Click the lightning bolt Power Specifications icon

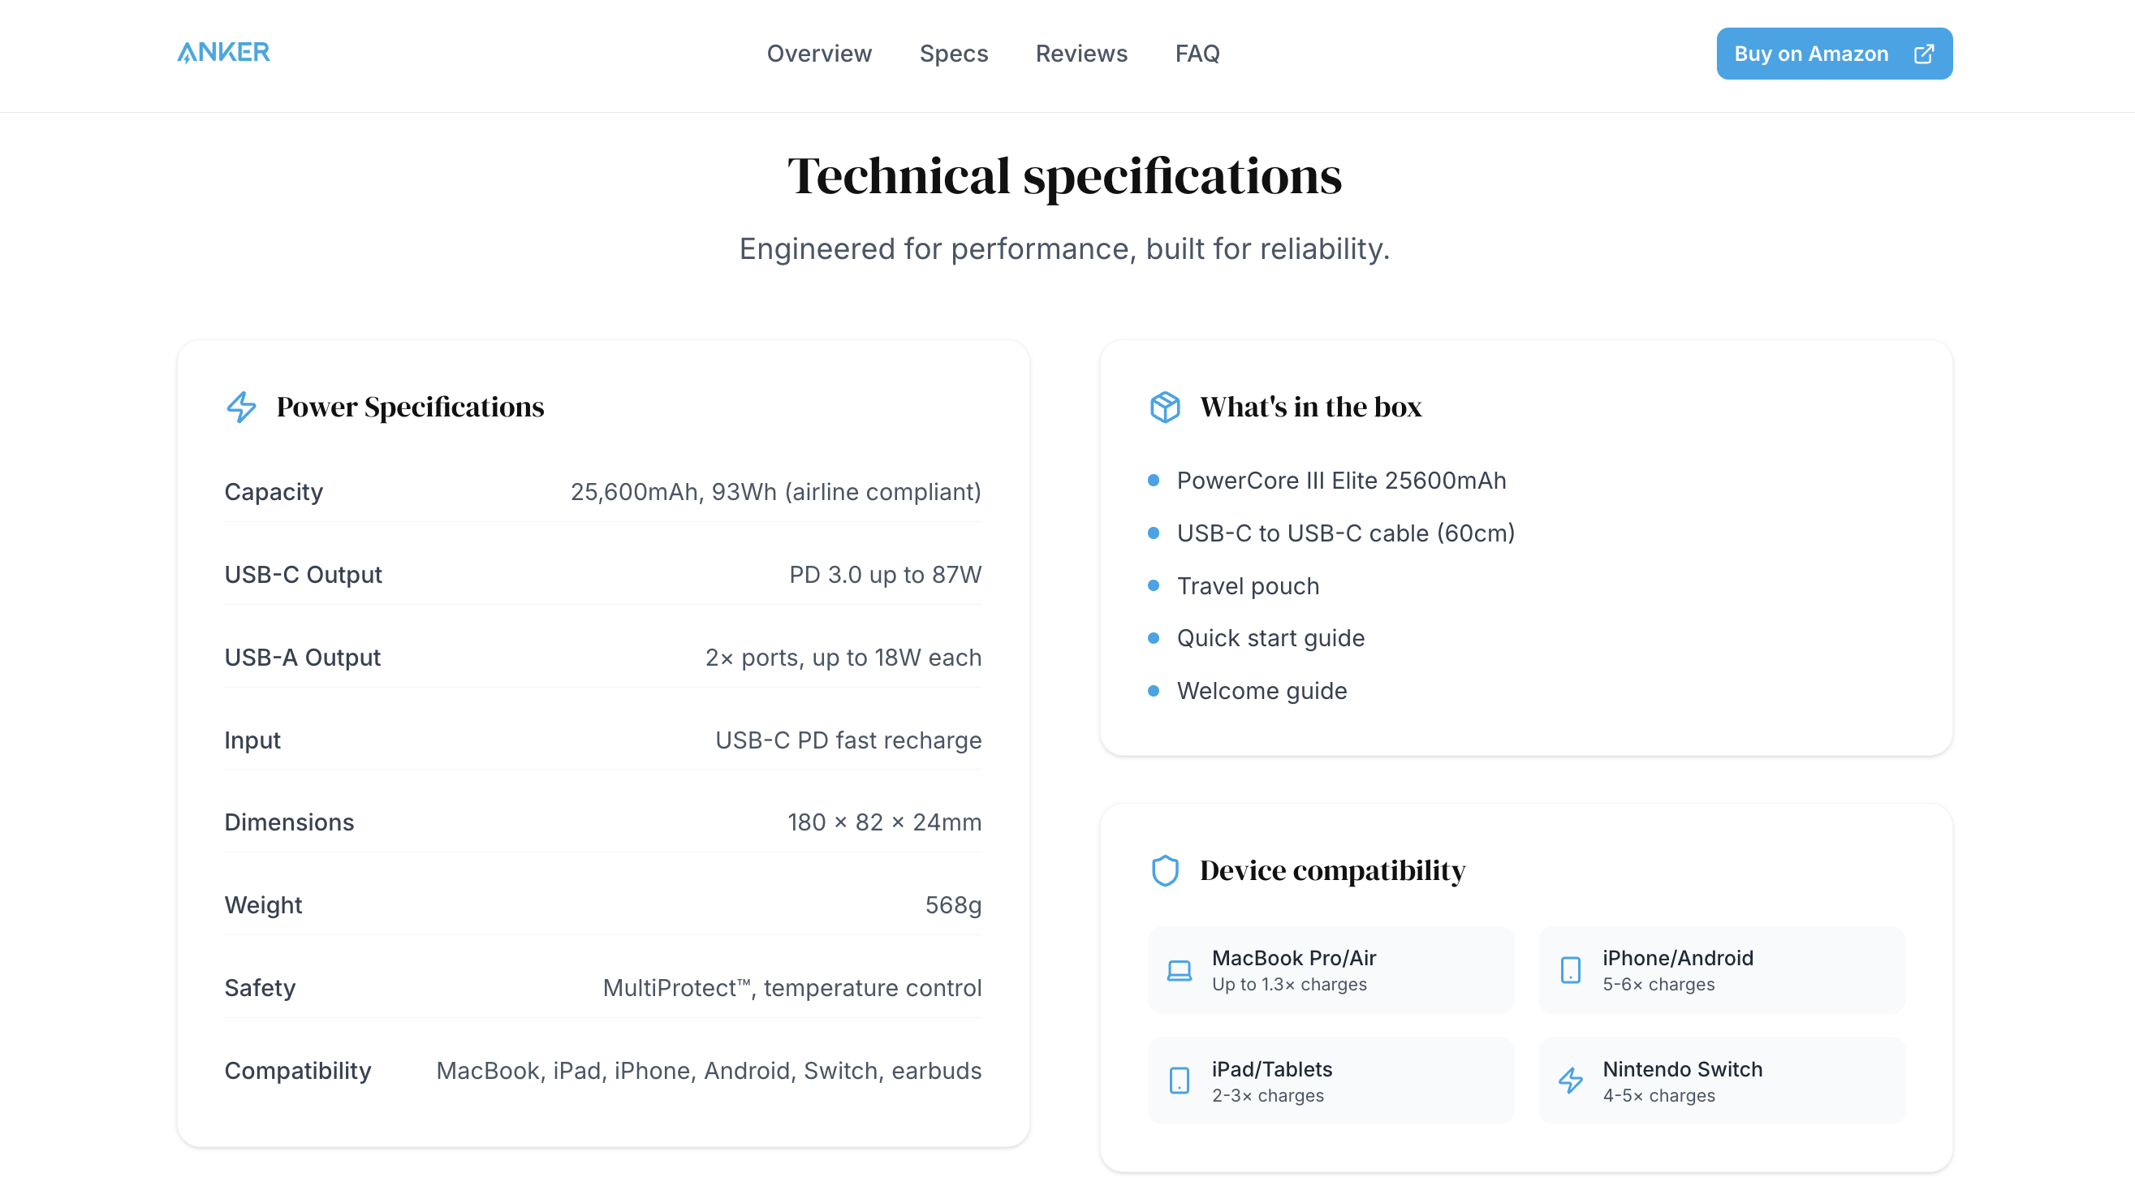(241, 407)
